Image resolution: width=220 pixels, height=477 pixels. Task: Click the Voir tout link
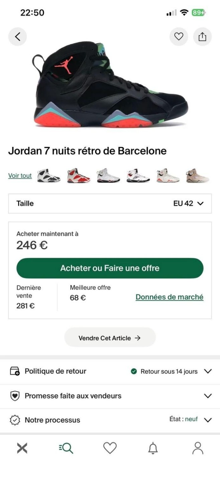click(20, 176)
